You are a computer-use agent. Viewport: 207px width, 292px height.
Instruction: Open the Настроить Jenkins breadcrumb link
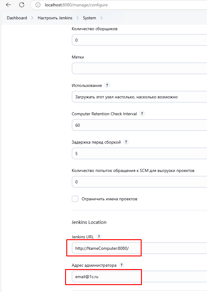[x=55, y=18]
